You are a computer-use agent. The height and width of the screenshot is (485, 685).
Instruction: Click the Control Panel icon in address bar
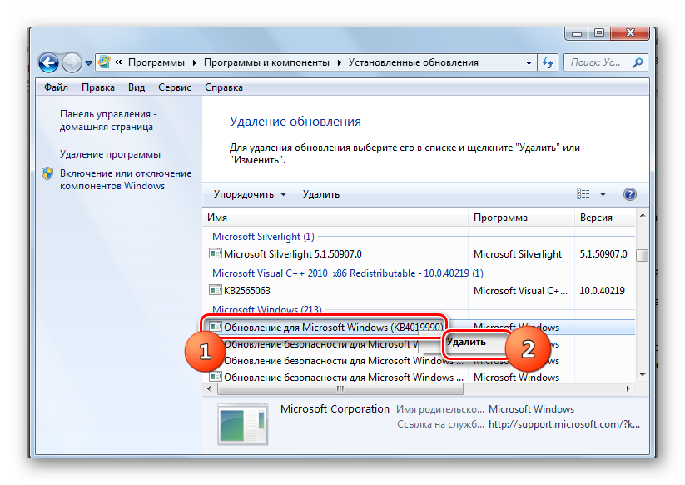click(104, 62)
